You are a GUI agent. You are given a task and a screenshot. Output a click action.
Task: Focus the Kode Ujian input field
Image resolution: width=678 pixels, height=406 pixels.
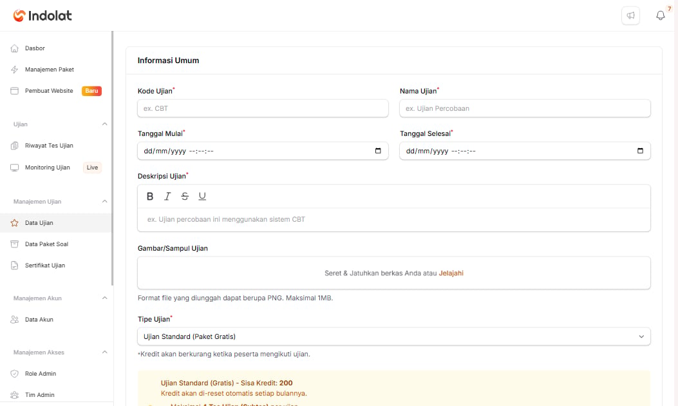tap(263, 108)
